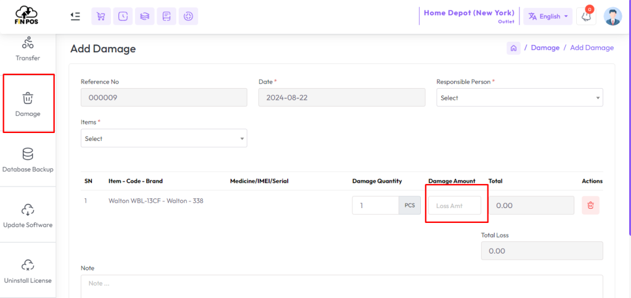631x298 pixels.
Task: Click the Walton WBL-13CF item text
Action: pyautogui.click(x=156, y=201)
